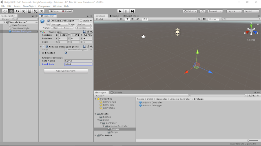Click the Add Component button

66,71
